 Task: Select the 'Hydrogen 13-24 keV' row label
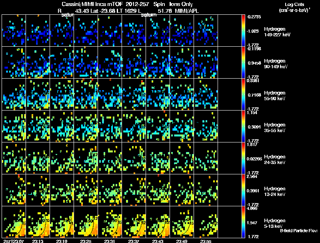pyautogui.click(x=275, y=192)
